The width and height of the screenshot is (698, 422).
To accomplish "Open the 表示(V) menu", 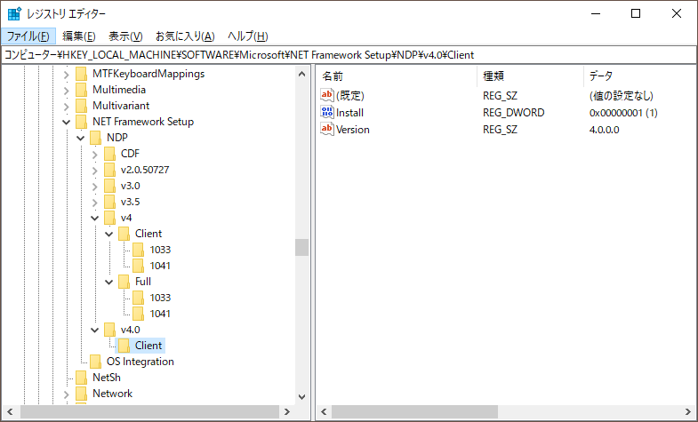I will [x=125, y=36].
